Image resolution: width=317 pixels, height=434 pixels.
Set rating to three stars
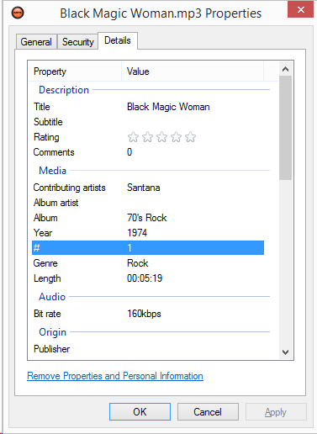[161, 137]
